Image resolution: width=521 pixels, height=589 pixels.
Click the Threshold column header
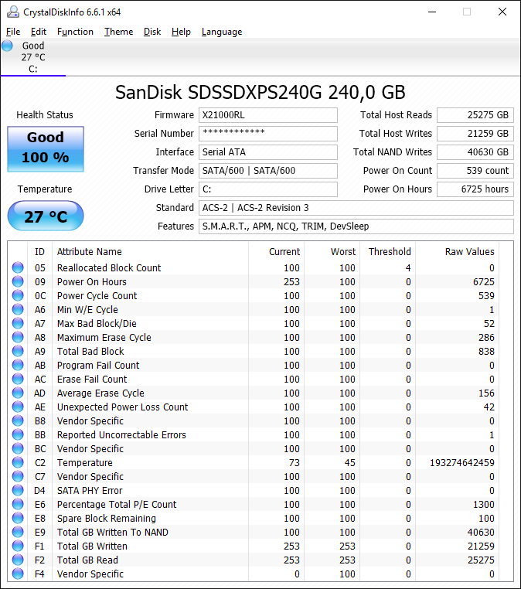[387, 252]
